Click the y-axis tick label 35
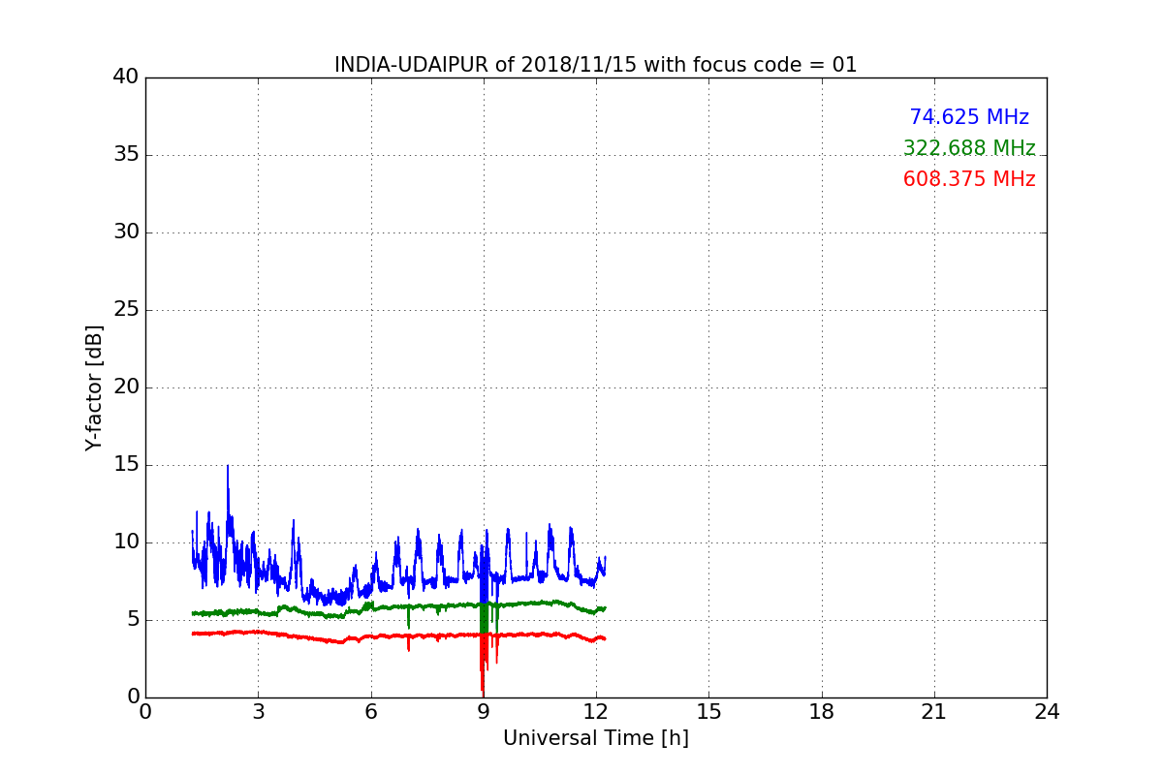This screenshot has width=1163, height=775. [x=126, y=155]
